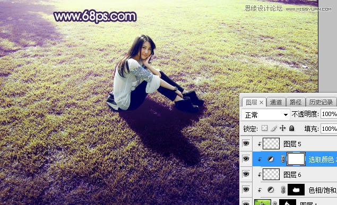Select black mask of 色相/饱和 layer

(296, 190)
